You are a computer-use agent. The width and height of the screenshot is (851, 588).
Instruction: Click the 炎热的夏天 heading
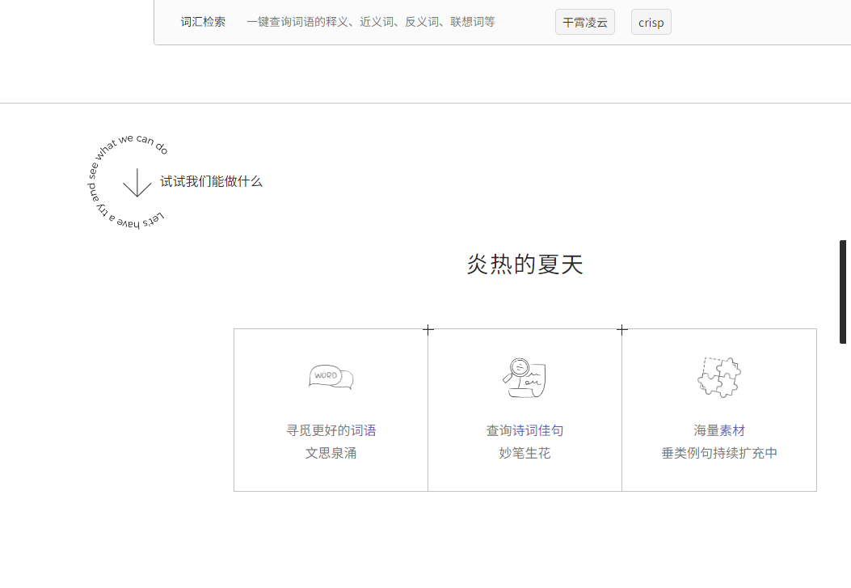click(x=525, y=264)
